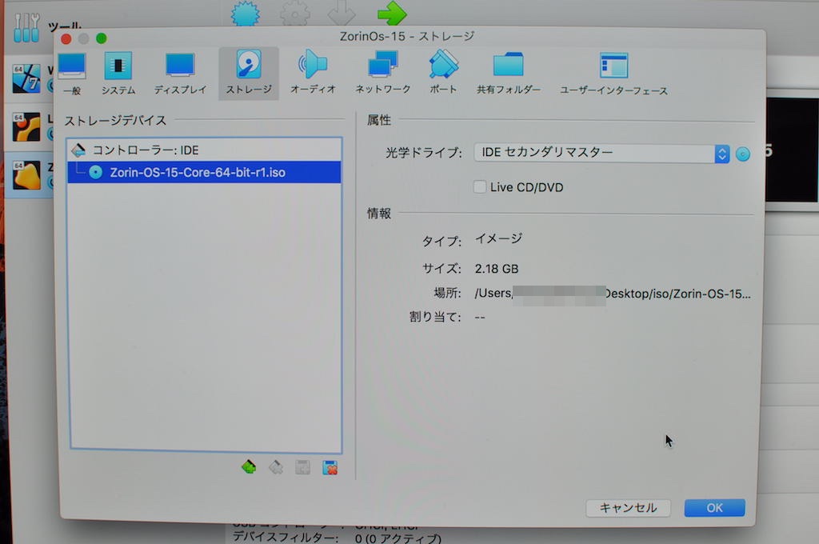Open the オーディオ settings tab
Screen dimensions: 819x544
[x=313, y=74]
